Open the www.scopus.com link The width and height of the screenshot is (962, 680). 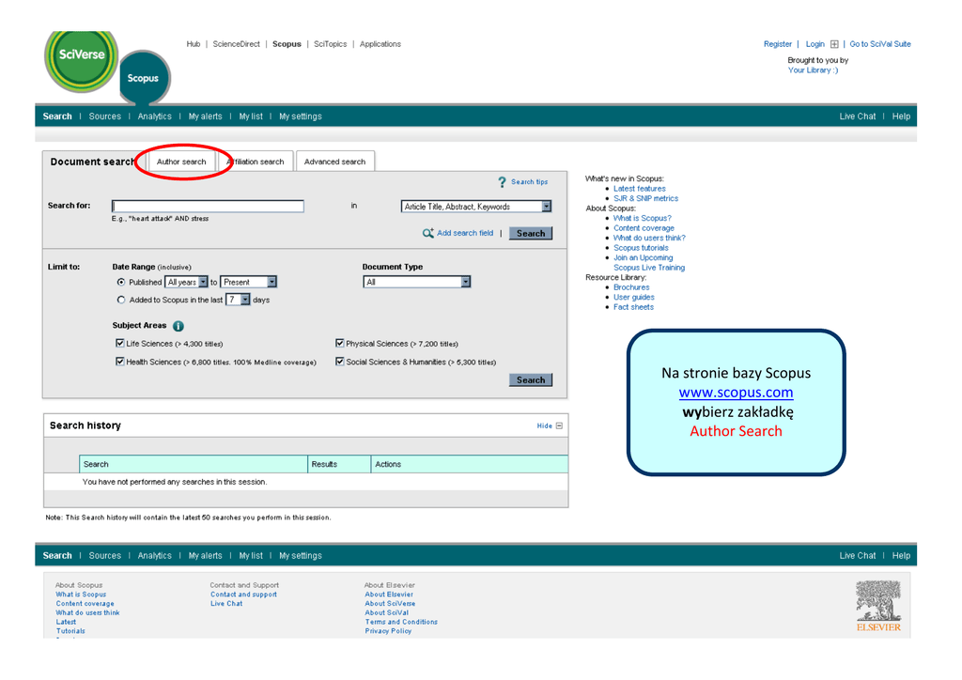click(x=736, y=393)
